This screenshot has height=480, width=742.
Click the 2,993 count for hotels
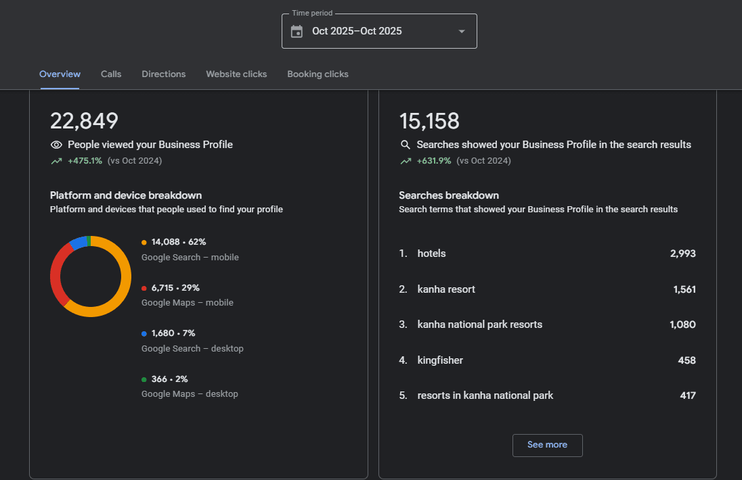(x=683, y=254)
